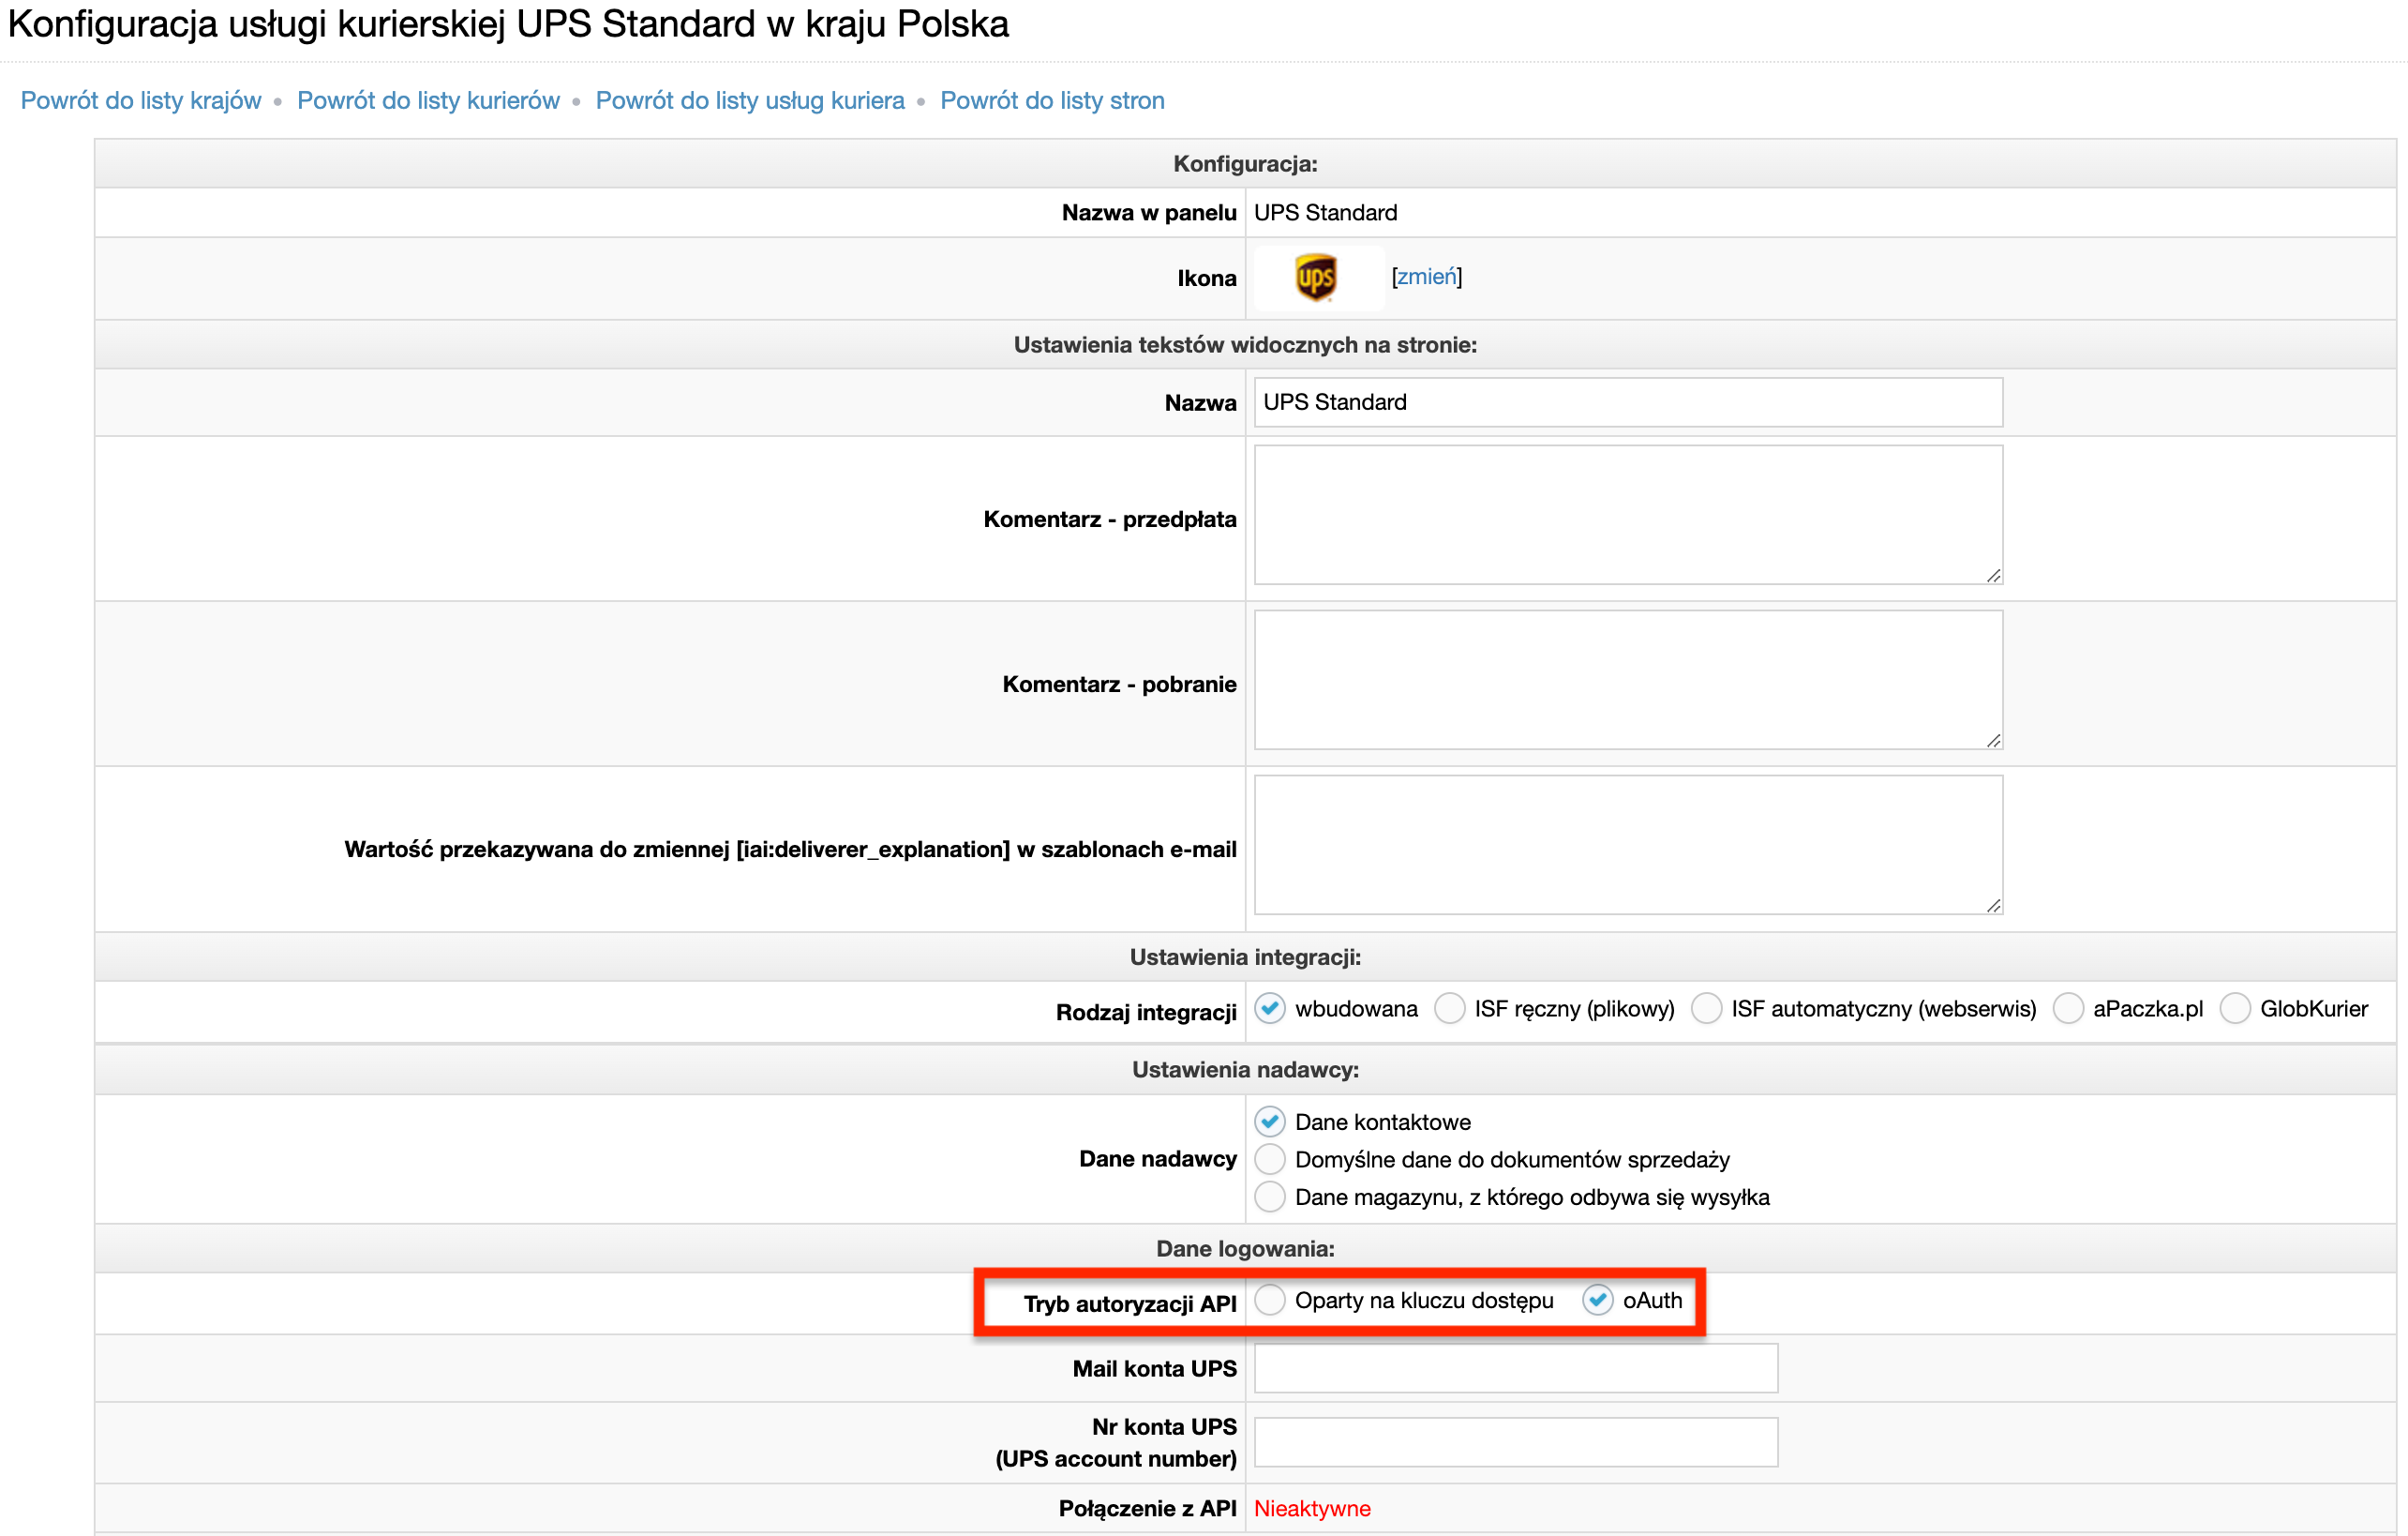Viewport: 2408px width, 1536px height.
Task: Select oAuth authorization mode
Action: pyautogui.click(x=1598, y=1300)
